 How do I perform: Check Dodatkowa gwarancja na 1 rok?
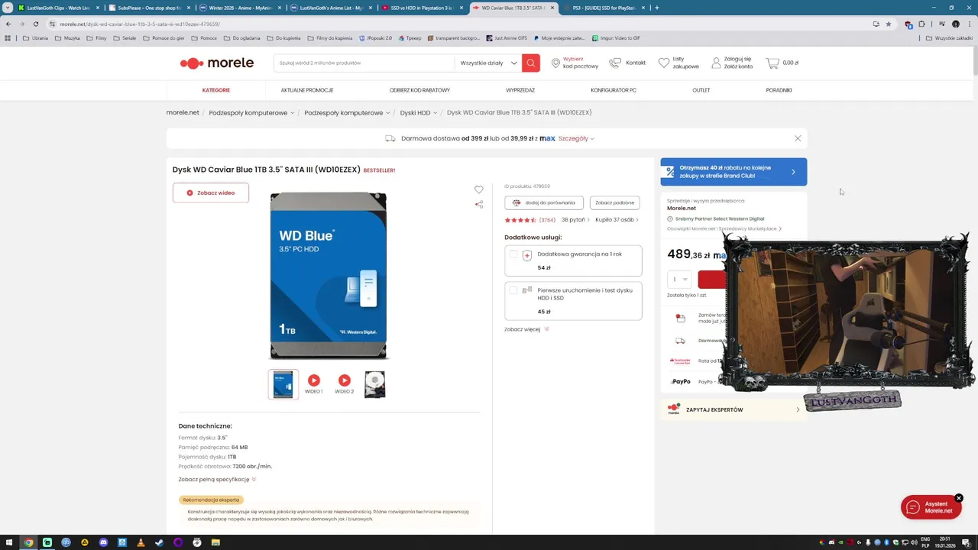tap(513, 254)
